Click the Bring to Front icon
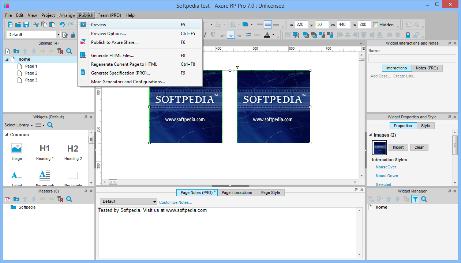 coord(305,35)
